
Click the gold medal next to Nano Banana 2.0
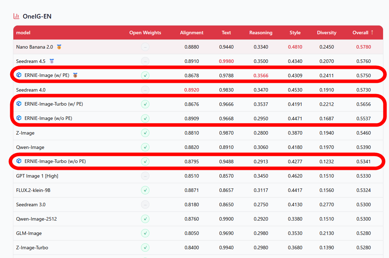(59, 47)
